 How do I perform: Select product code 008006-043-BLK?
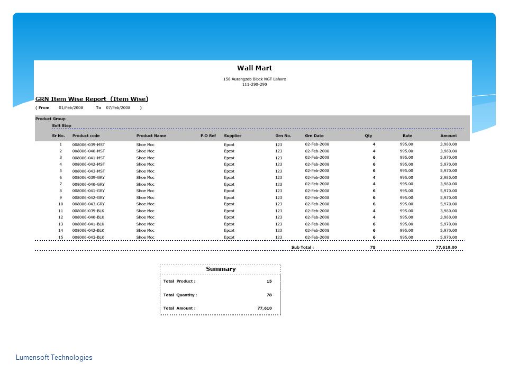(x=88, y=238)
